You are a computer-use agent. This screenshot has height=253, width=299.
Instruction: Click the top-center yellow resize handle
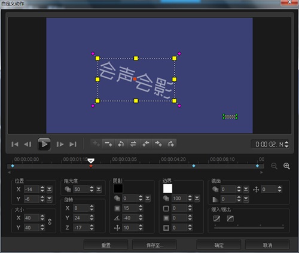(x=136, y=58)
